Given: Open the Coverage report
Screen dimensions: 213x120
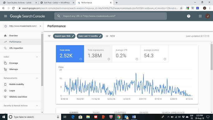Looking at the screenshot, I should tap(20, 63).
